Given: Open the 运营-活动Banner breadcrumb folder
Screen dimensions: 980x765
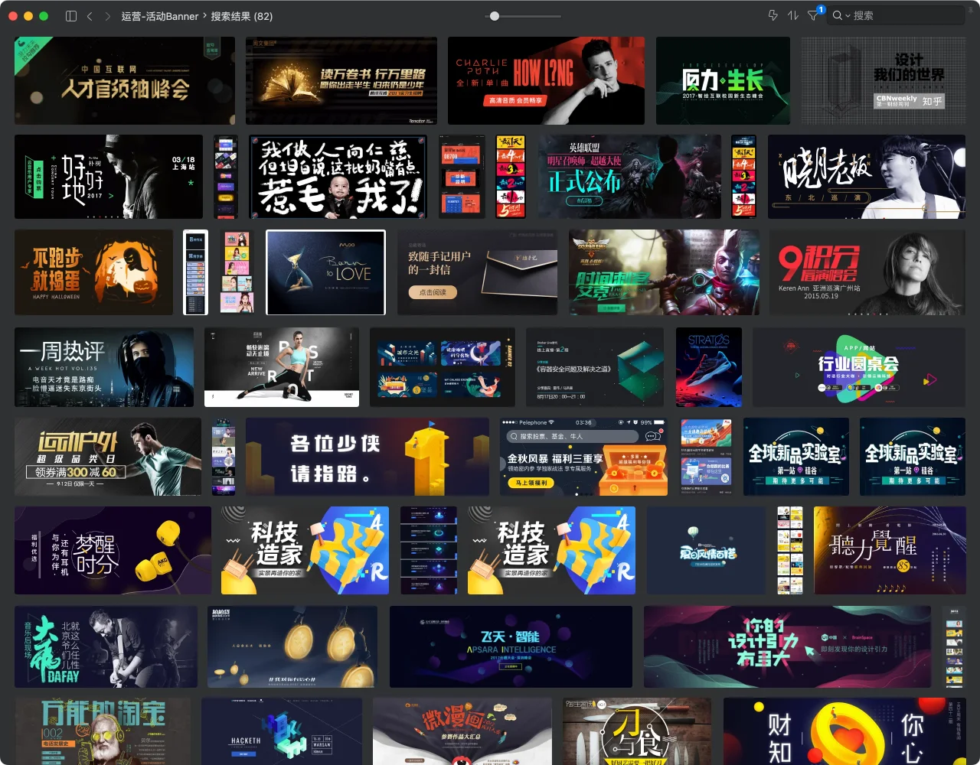Looking at the screenshot, I should point(159,16).
